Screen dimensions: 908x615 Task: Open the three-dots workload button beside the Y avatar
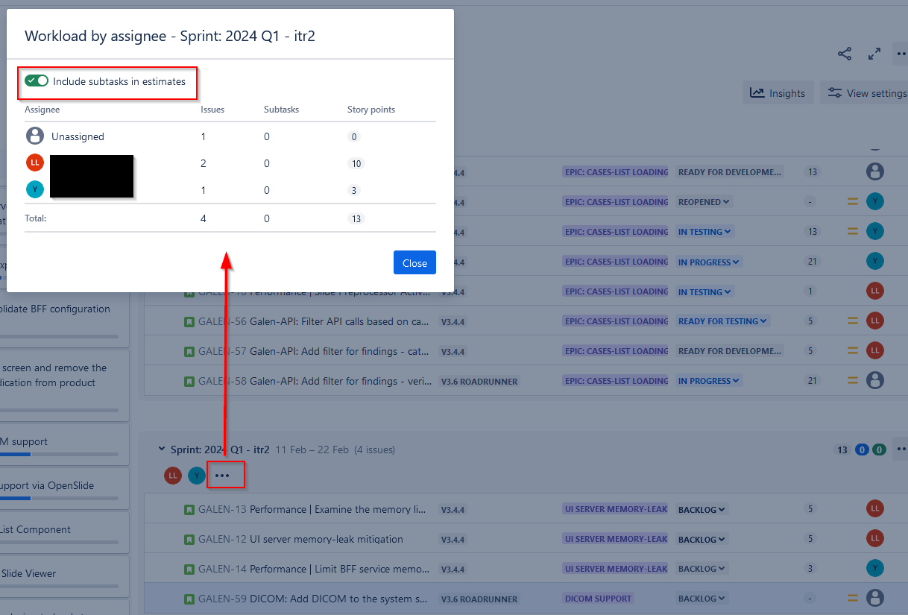click(222, 476)
